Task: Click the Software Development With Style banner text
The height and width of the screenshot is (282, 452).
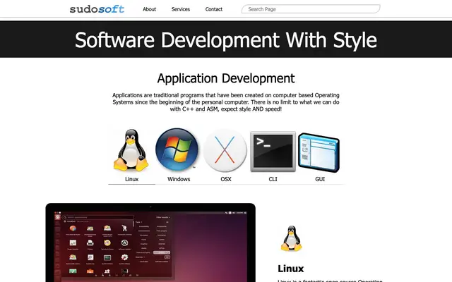Action: [x=226, y=39]
